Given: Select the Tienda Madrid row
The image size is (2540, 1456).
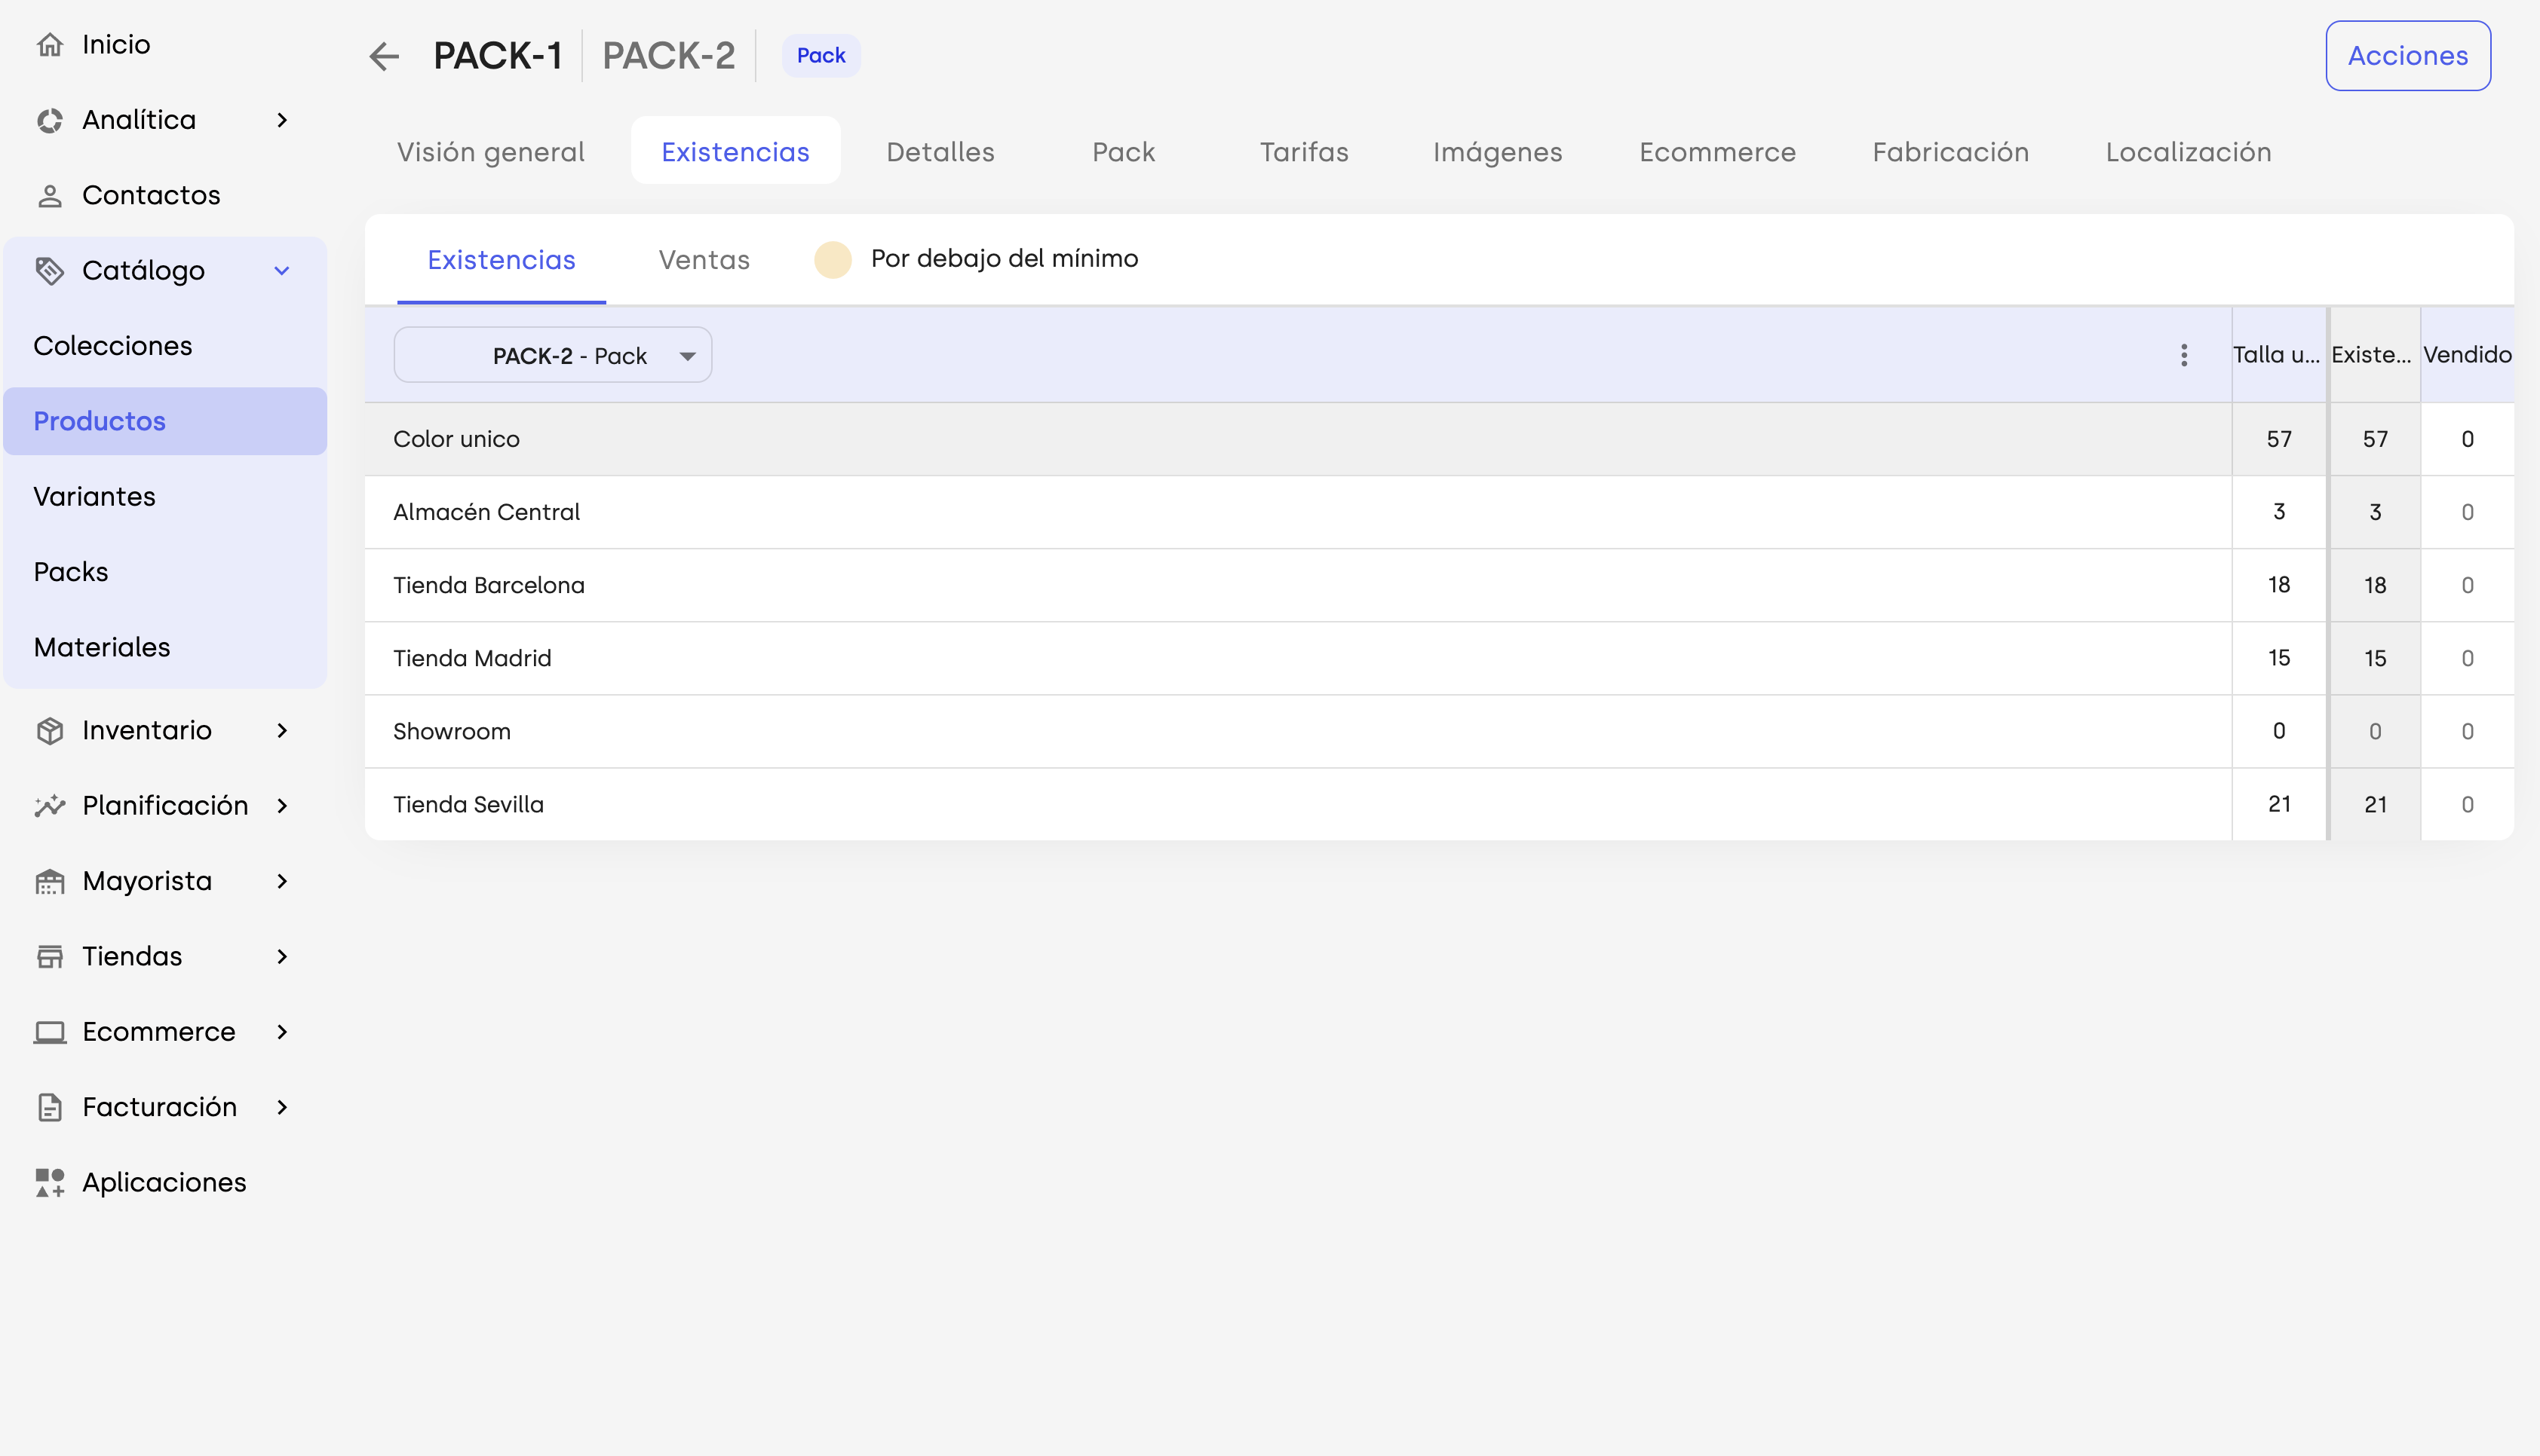Looking at the screenshot, I should pos(1439,658).
